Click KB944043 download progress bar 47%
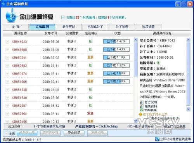This screenshot has height=143, width=194. pyautogui.click(x=116, y=42)
